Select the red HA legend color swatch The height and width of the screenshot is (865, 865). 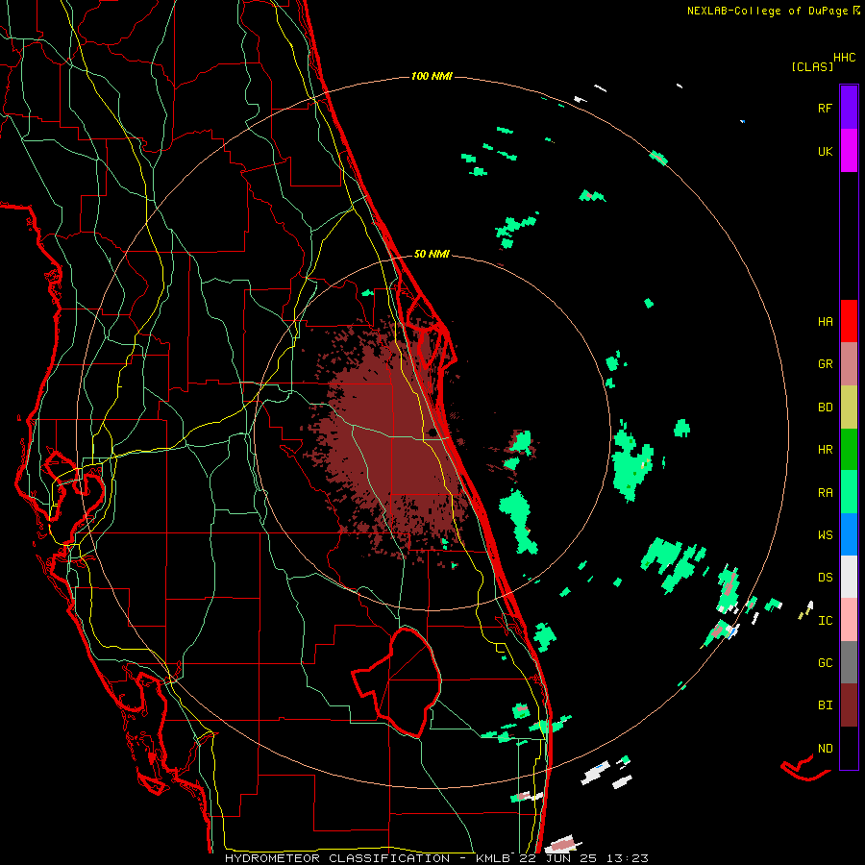coord(849,321)
